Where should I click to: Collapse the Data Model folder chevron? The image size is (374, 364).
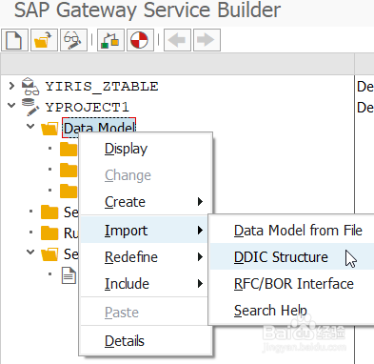click(30, 127)
